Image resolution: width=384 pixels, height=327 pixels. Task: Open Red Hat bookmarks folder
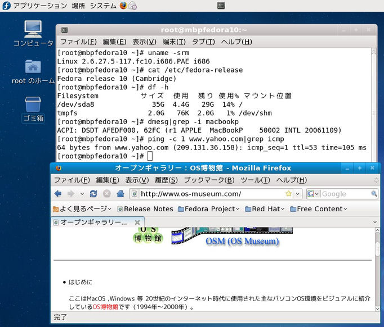coord(265,209)
